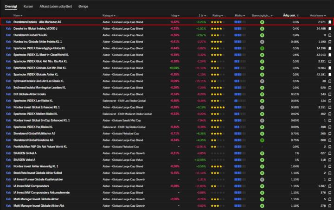Toggle bookmark for Storebrand Indeks - Alle Markeder A5
This screenshot has width=334, height=210.
330,22
